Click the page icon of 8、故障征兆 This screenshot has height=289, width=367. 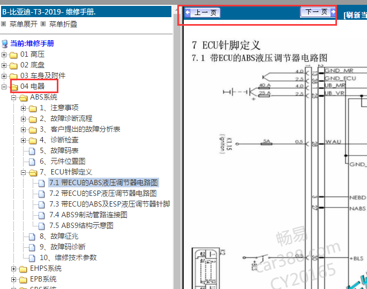coord(32,237)
